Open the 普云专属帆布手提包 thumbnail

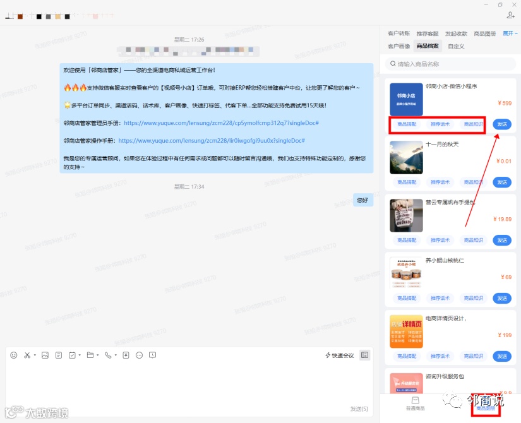coord(406,215)
